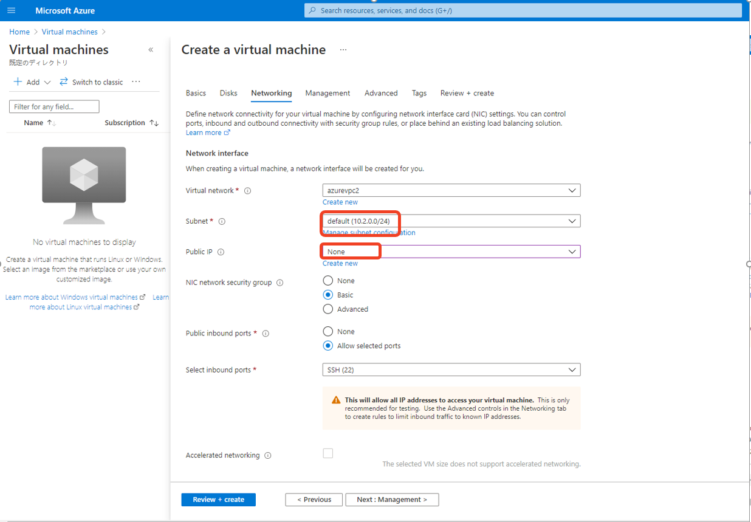Click the search magnifier icon in top bar
The width and height of the screenshot is (751, 522).
click(312, 10)
